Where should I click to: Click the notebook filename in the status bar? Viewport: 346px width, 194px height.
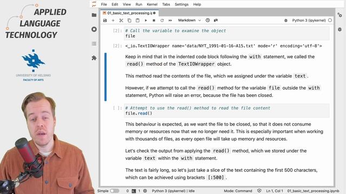pyautogui.click(x=313, y=191)
